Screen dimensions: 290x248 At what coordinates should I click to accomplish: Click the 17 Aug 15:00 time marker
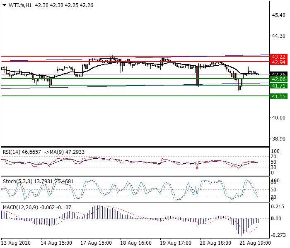click(96, 243)
